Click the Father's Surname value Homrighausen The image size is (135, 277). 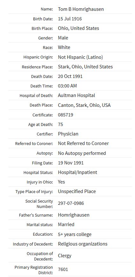pyautogui.click(x=74, y=215)
